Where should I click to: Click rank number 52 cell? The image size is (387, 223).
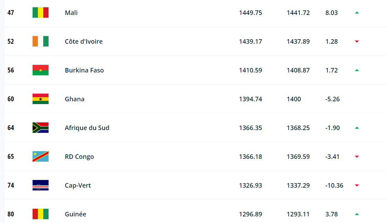(11, 42)
